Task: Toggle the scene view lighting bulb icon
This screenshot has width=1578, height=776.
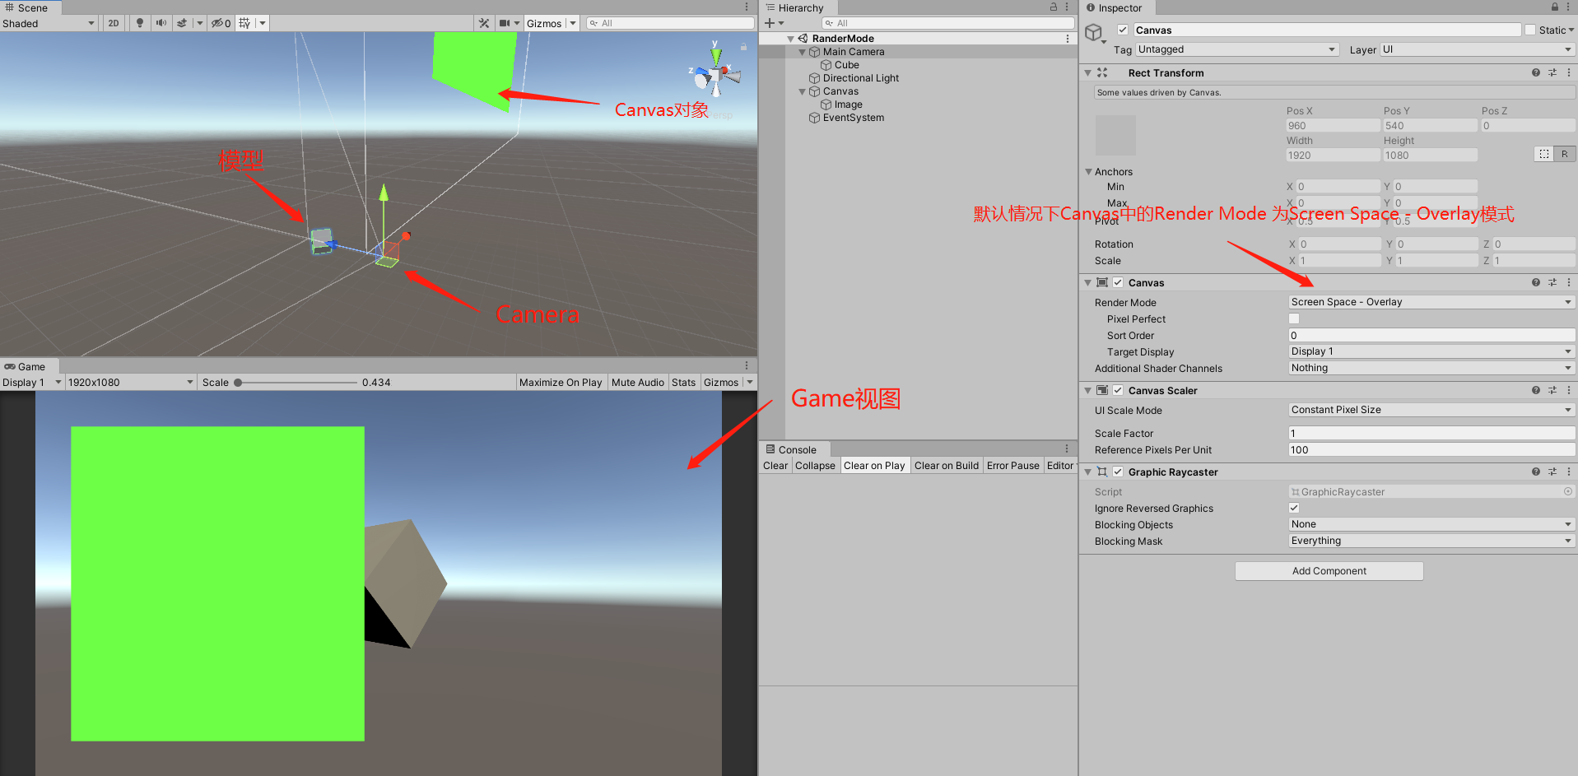Action: tap(137, 23)
